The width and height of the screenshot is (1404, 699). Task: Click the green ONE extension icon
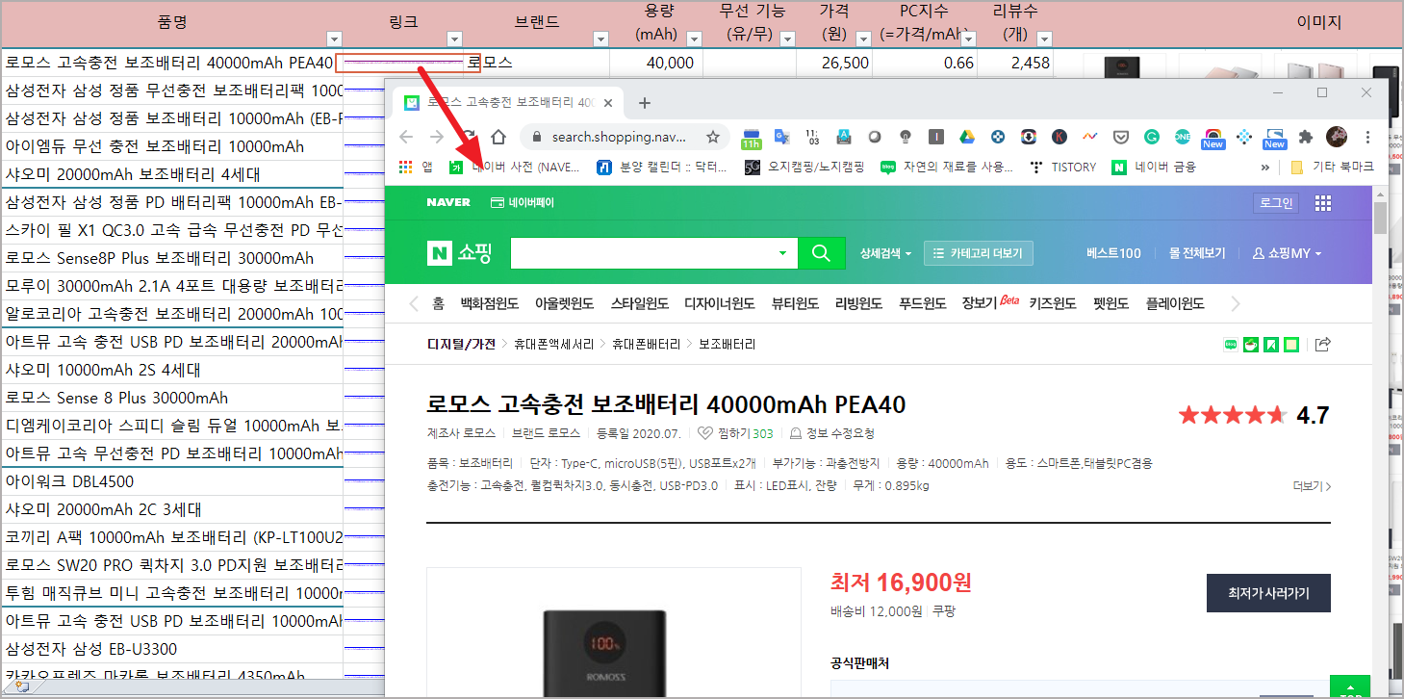[x=1183, y=137]
